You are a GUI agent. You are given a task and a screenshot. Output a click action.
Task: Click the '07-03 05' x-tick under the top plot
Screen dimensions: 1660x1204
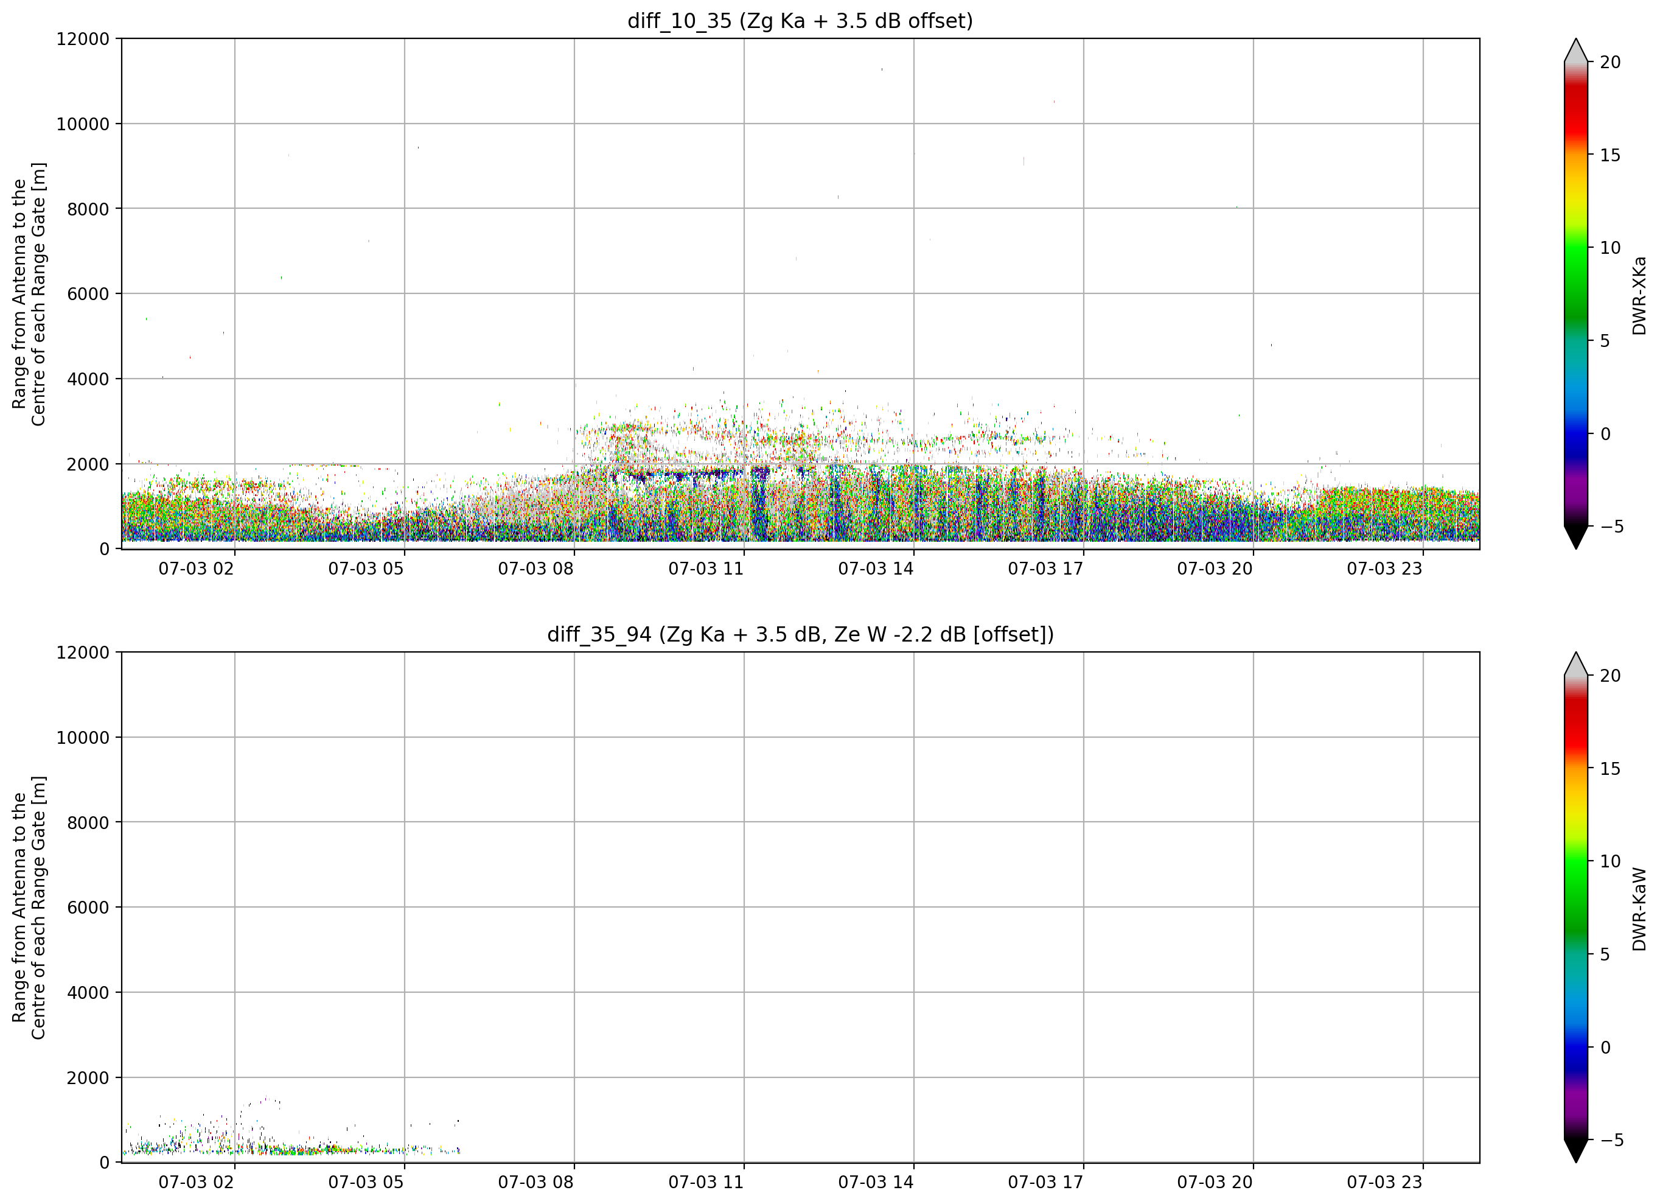coord(366,569)
